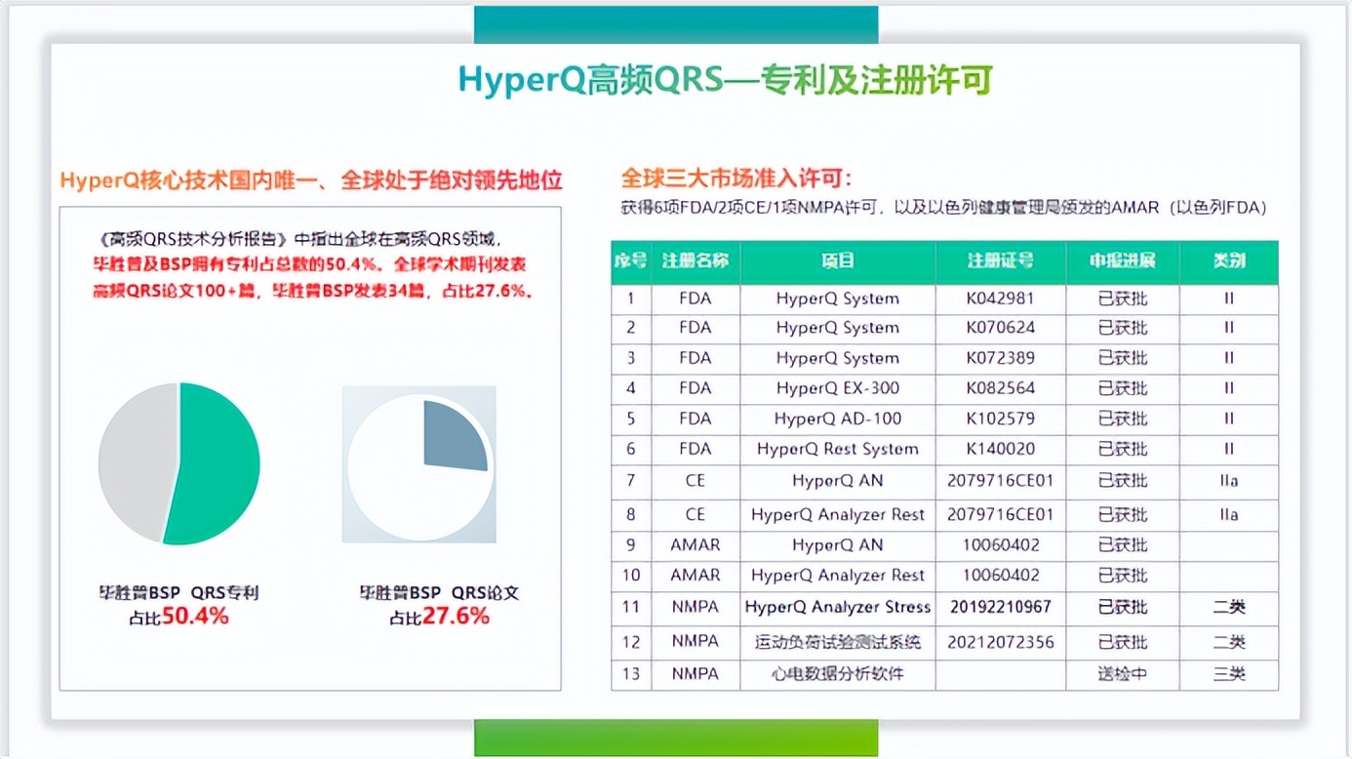
Task: Click the slide title HyperQ高频QRS—专利及注册许可
Action: (x=725, y=81)
